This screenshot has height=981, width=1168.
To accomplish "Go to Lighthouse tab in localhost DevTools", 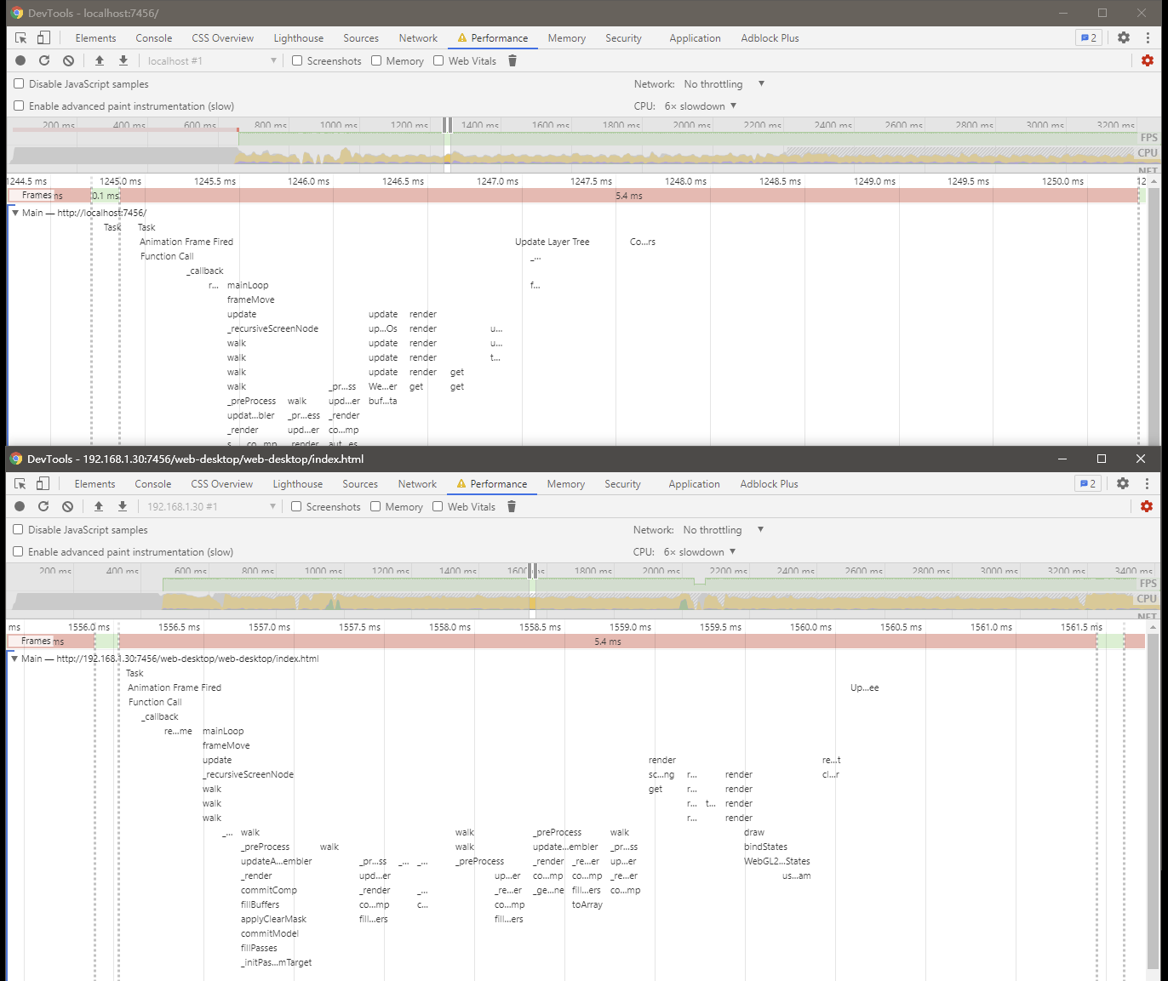I will pos(298,38).
